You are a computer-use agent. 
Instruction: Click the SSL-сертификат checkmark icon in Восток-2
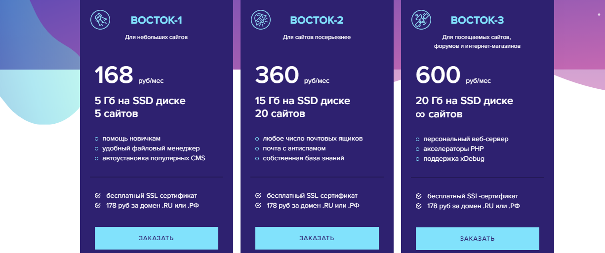258,196
